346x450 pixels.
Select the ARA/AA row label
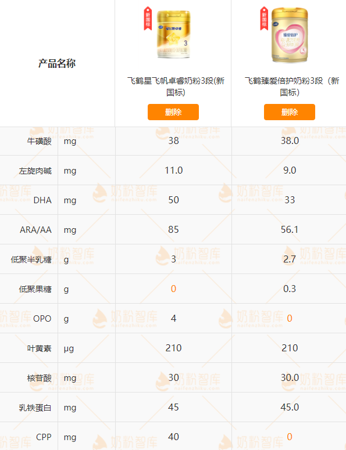click(x=35, y=230)
